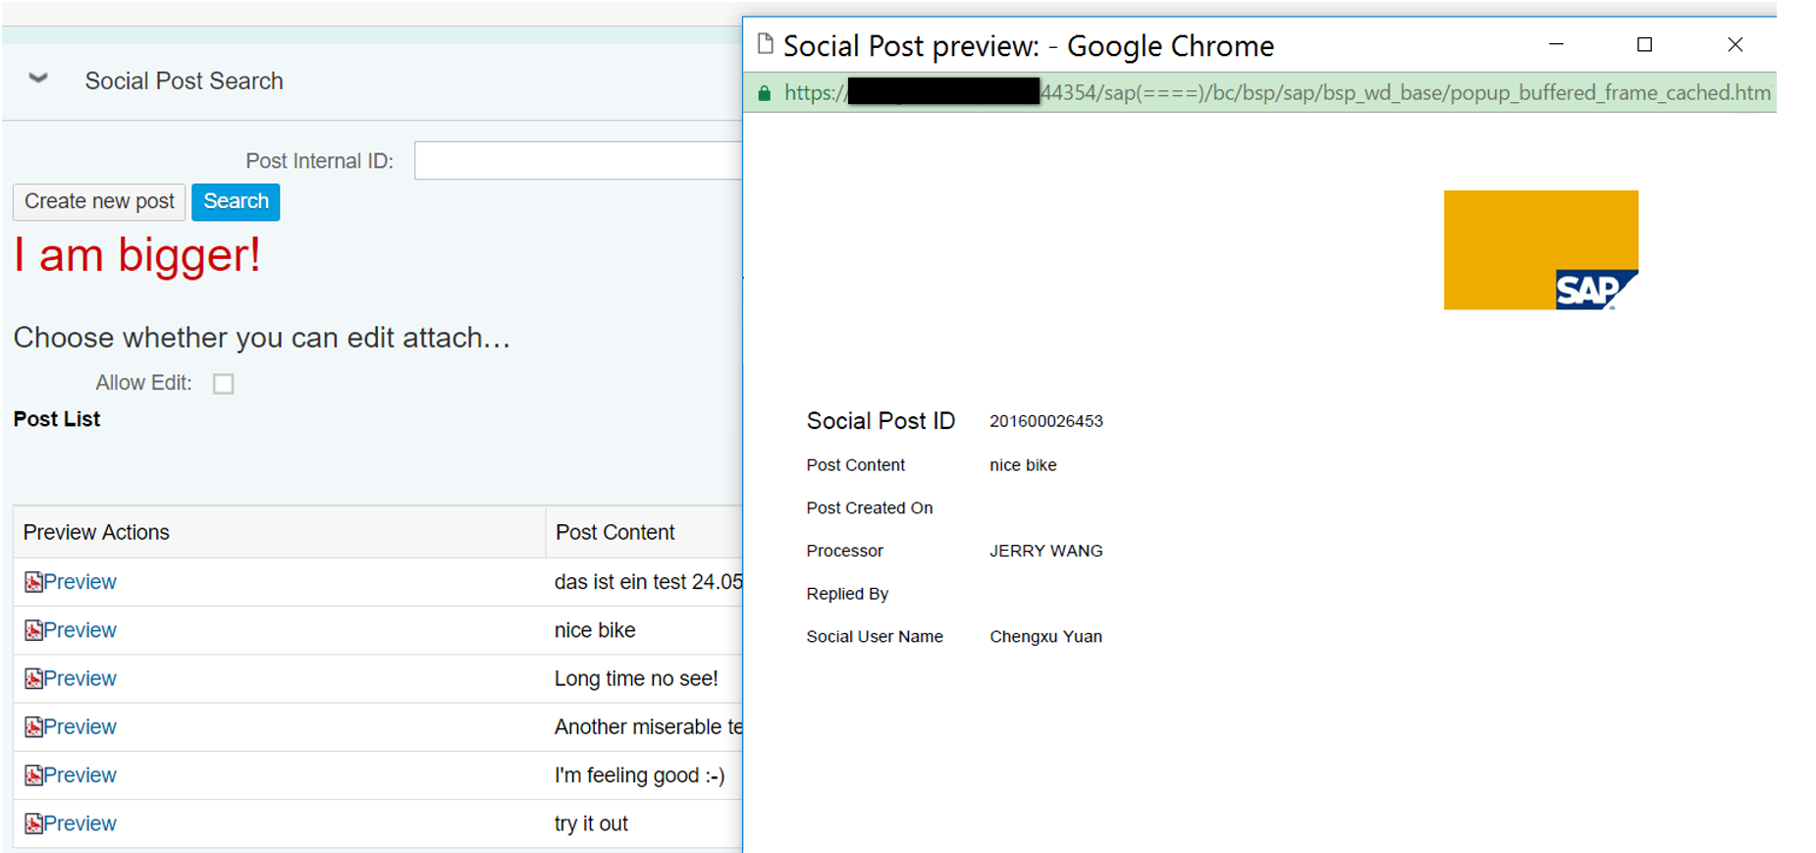Click the 'I am bigger!' red text

pos(137,255)
